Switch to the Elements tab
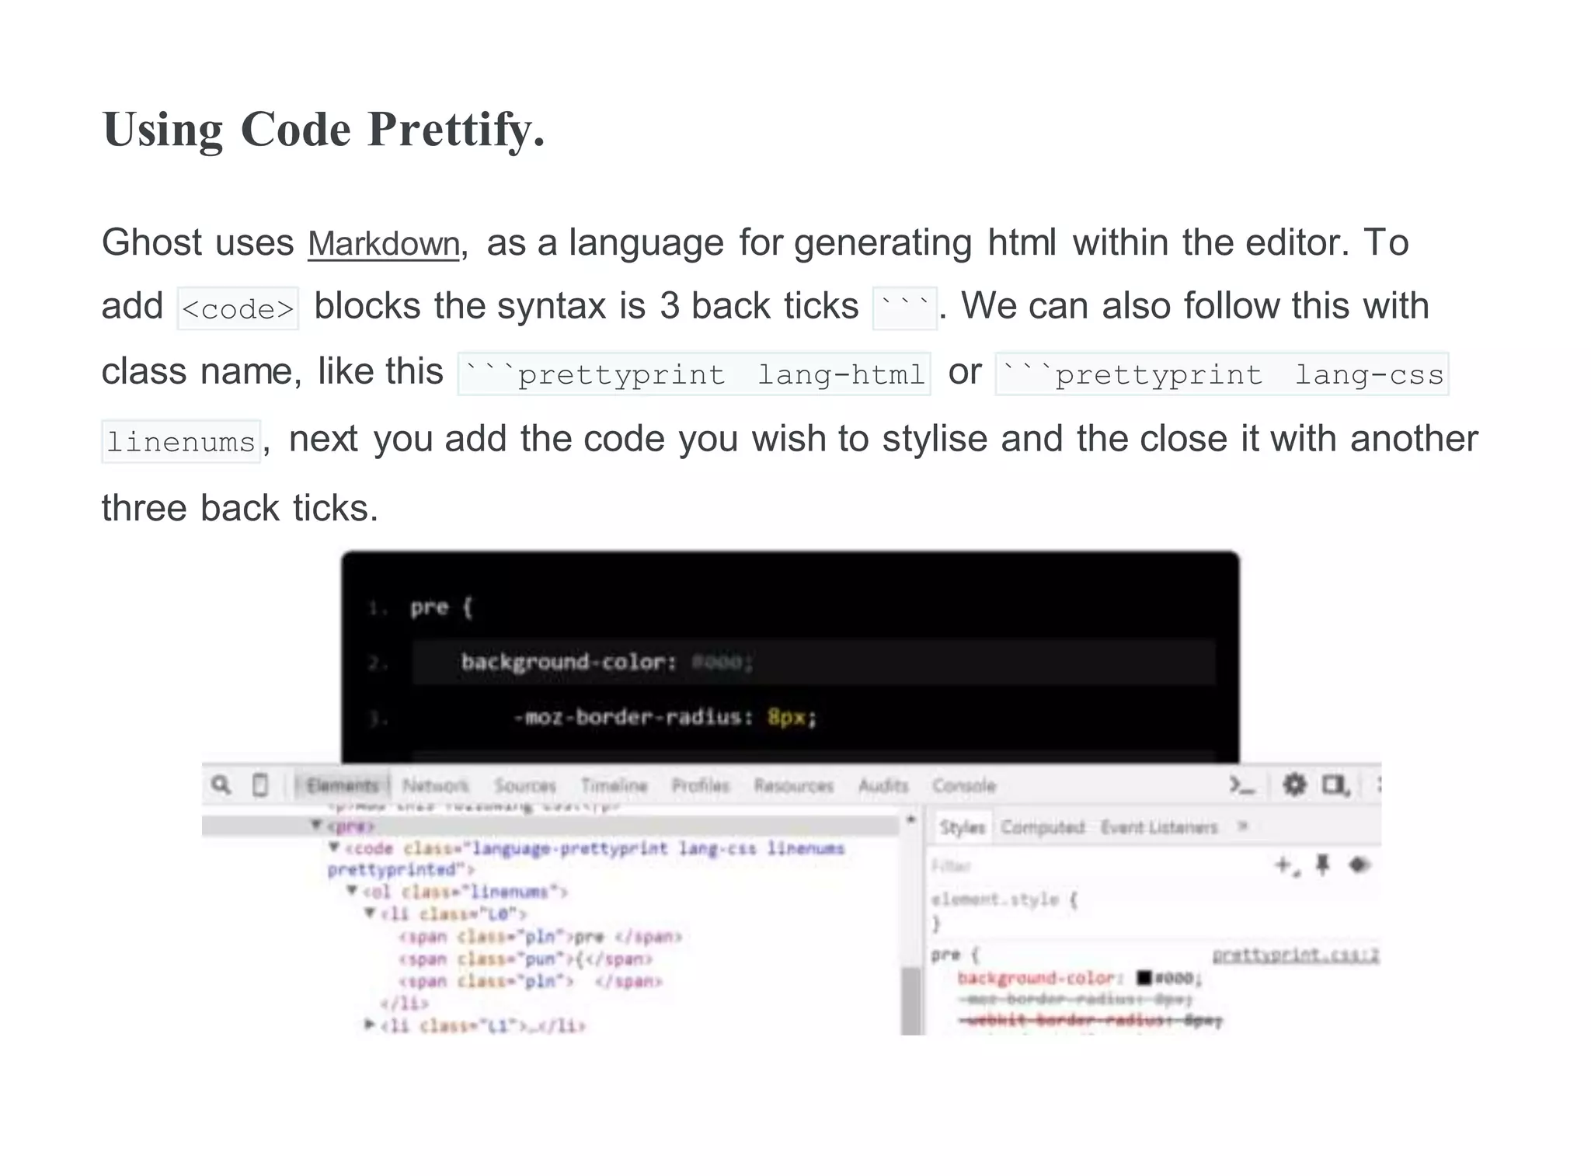 pos(343,785)
